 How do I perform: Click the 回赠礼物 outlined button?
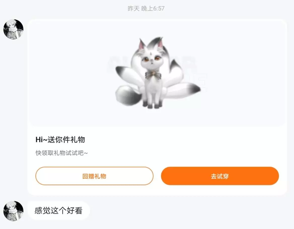coord(94,176)
